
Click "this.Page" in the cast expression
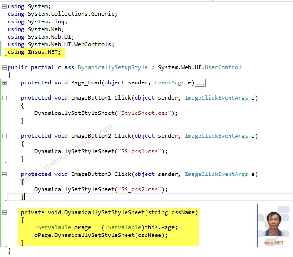pos(160,227)
